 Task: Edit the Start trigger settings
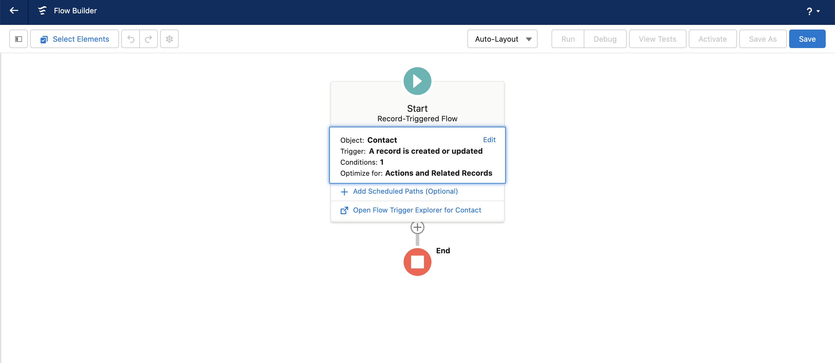point(489,140)
